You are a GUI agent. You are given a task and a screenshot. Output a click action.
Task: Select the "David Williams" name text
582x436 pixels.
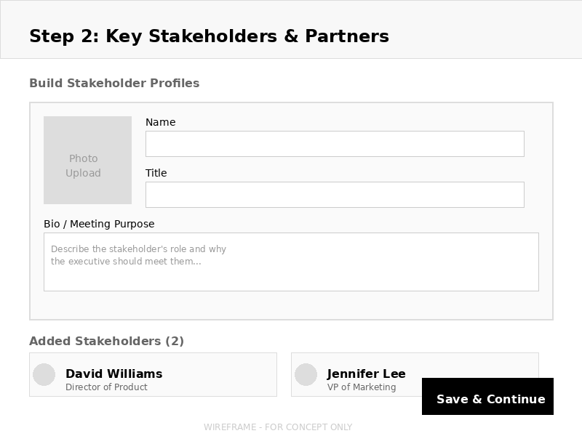[x=113, y=374]
